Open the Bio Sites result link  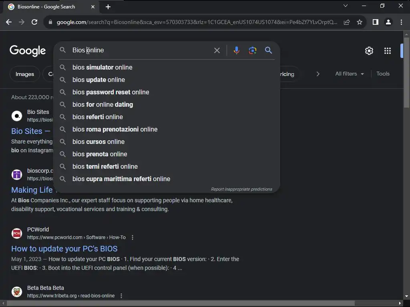coord(30,131)
